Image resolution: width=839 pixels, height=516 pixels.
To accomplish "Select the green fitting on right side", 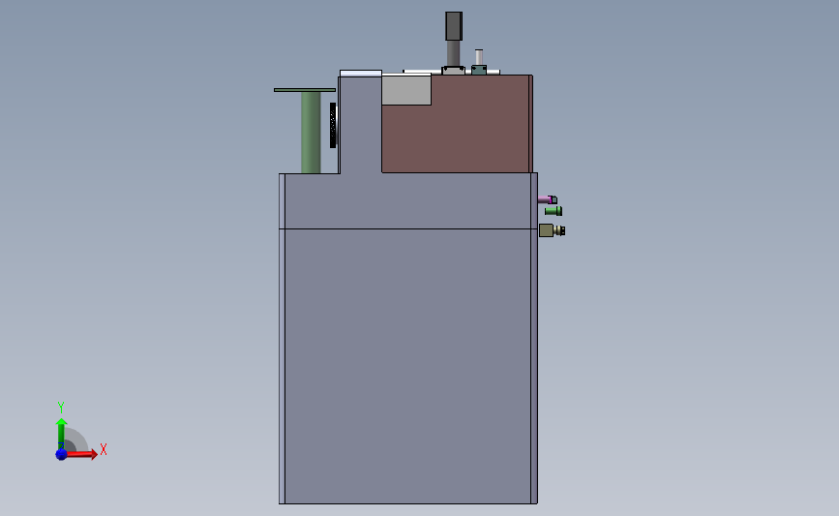I will click(x=554, y=211).
